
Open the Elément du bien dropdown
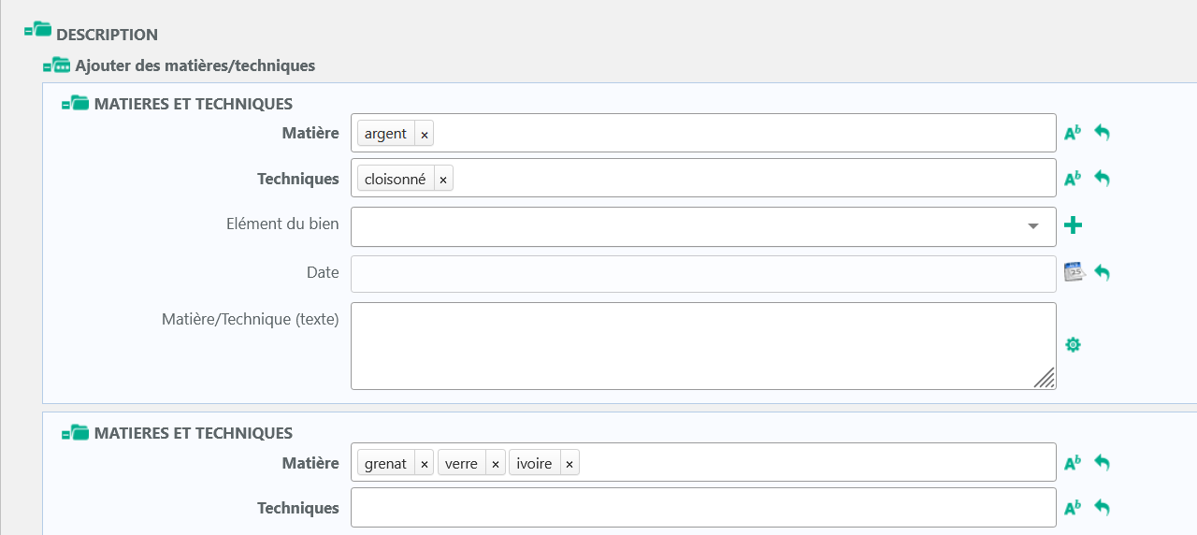click(1032, 226)
